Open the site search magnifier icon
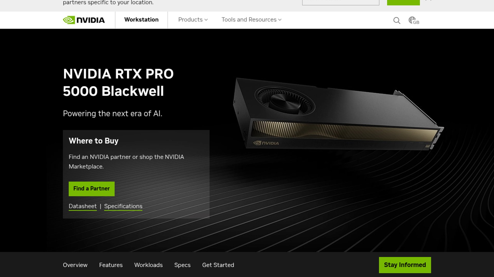 coord(397,20)
